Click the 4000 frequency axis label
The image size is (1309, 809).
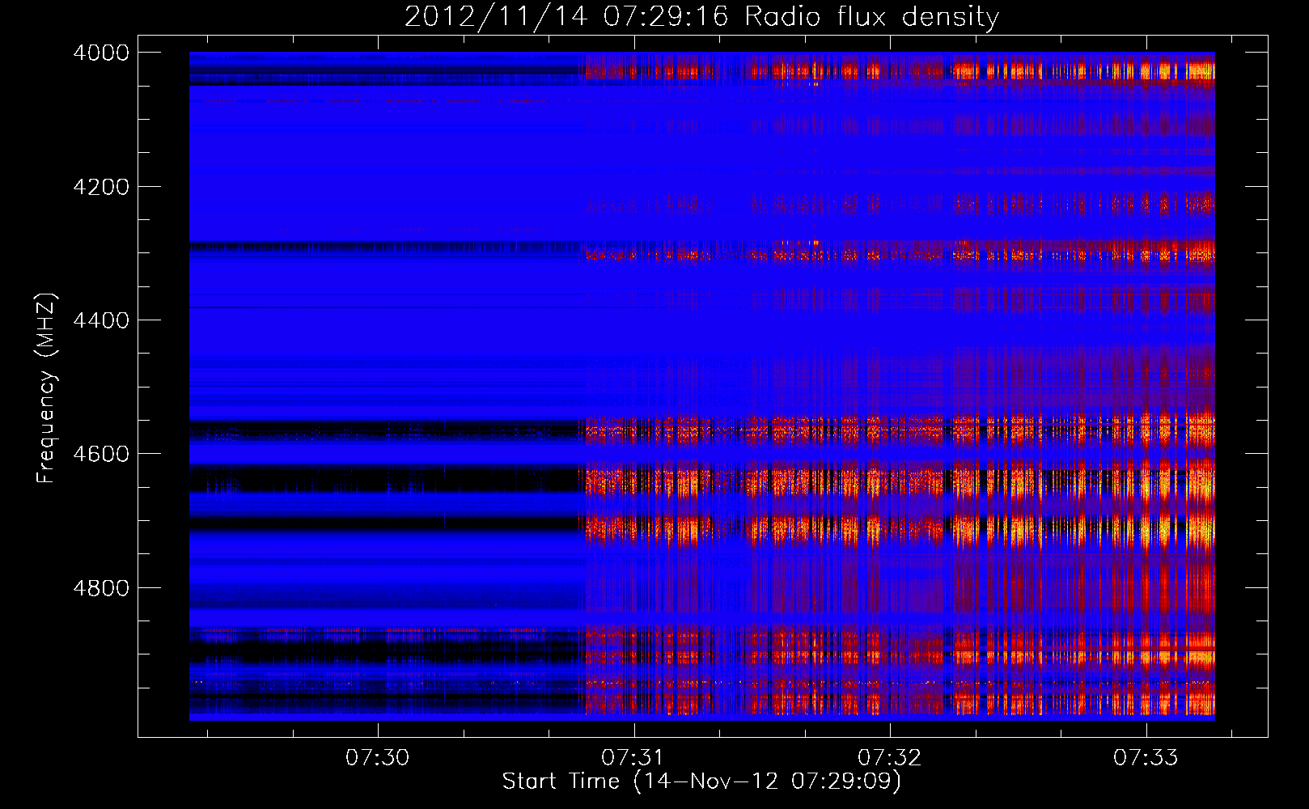[x=101, y=53]
